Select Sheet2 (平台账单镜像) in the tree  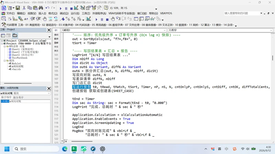click(25, 52)
